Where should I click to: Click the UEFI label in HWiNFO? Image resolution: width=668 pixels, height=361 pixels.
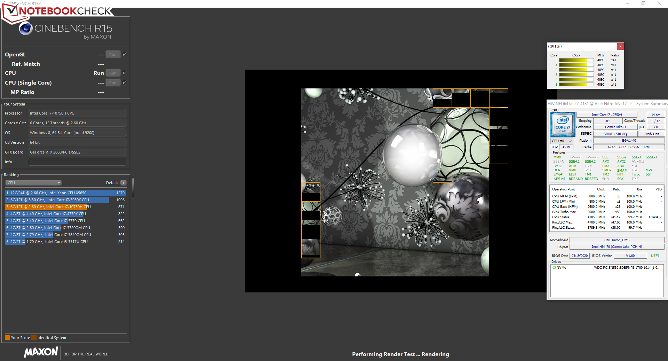[655, 256]
